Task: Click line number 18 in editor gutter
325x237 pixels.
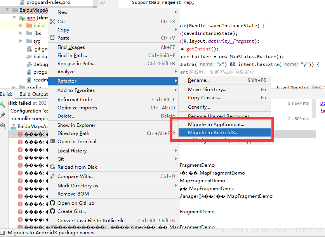Action: pyautogui.click(x=102, y=2)
